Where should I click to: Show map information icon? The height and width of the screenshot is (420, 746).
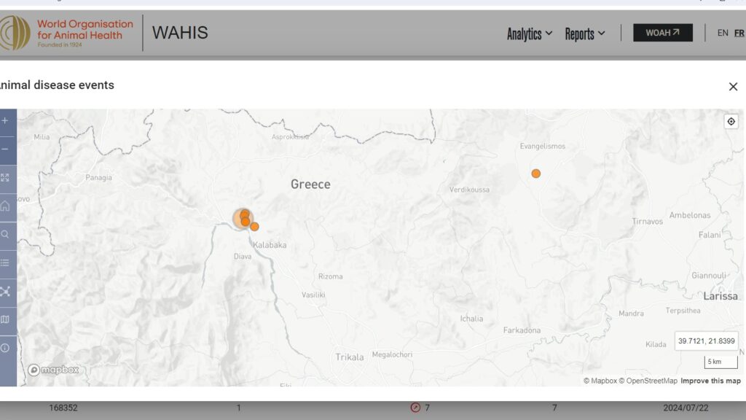pyautogui.click(x=5, y=348)
